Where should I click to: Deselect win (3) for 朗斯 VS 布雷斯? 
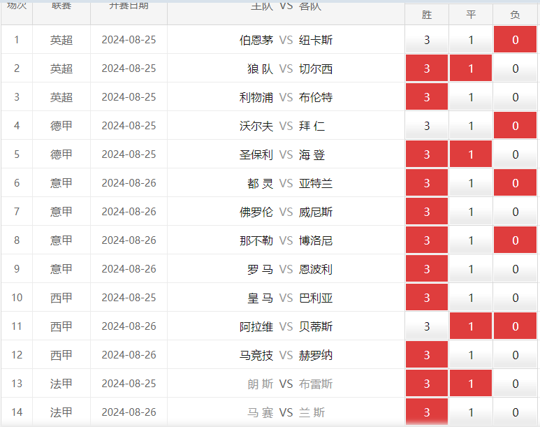click(x=427, y=383)
